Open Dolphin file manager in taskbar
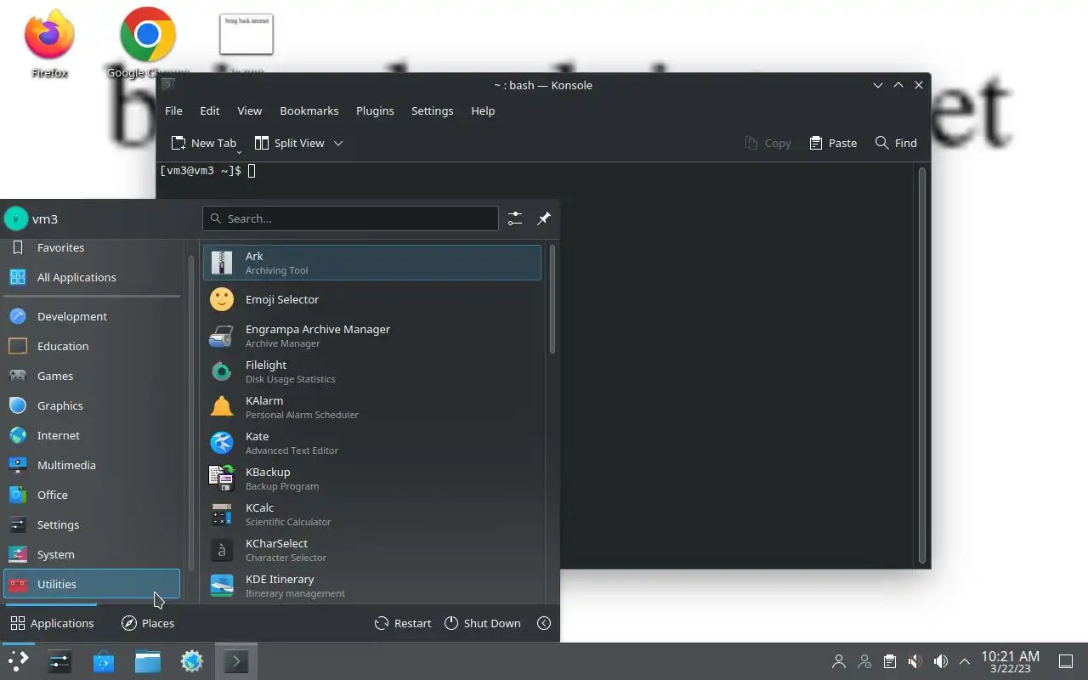The image size is (1088, 680). (148, 661)
